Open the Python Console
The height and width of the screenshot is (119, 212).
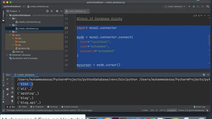pyautogui.click(x=70, y=107)
